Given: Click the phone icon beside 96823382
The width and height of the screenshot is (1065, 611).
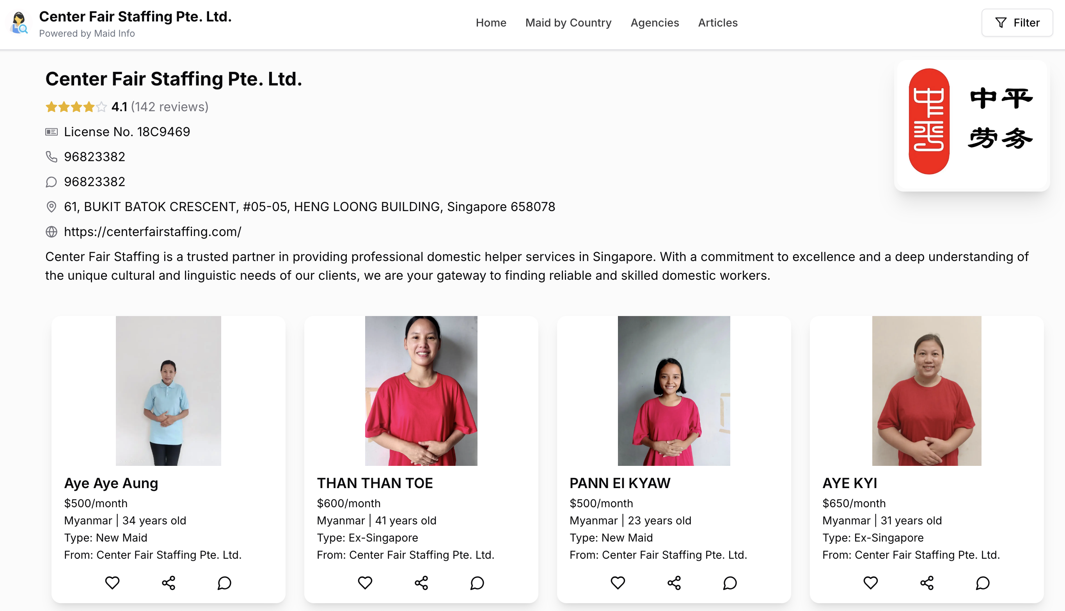Looking at the screenshot, I should (51, 157).
